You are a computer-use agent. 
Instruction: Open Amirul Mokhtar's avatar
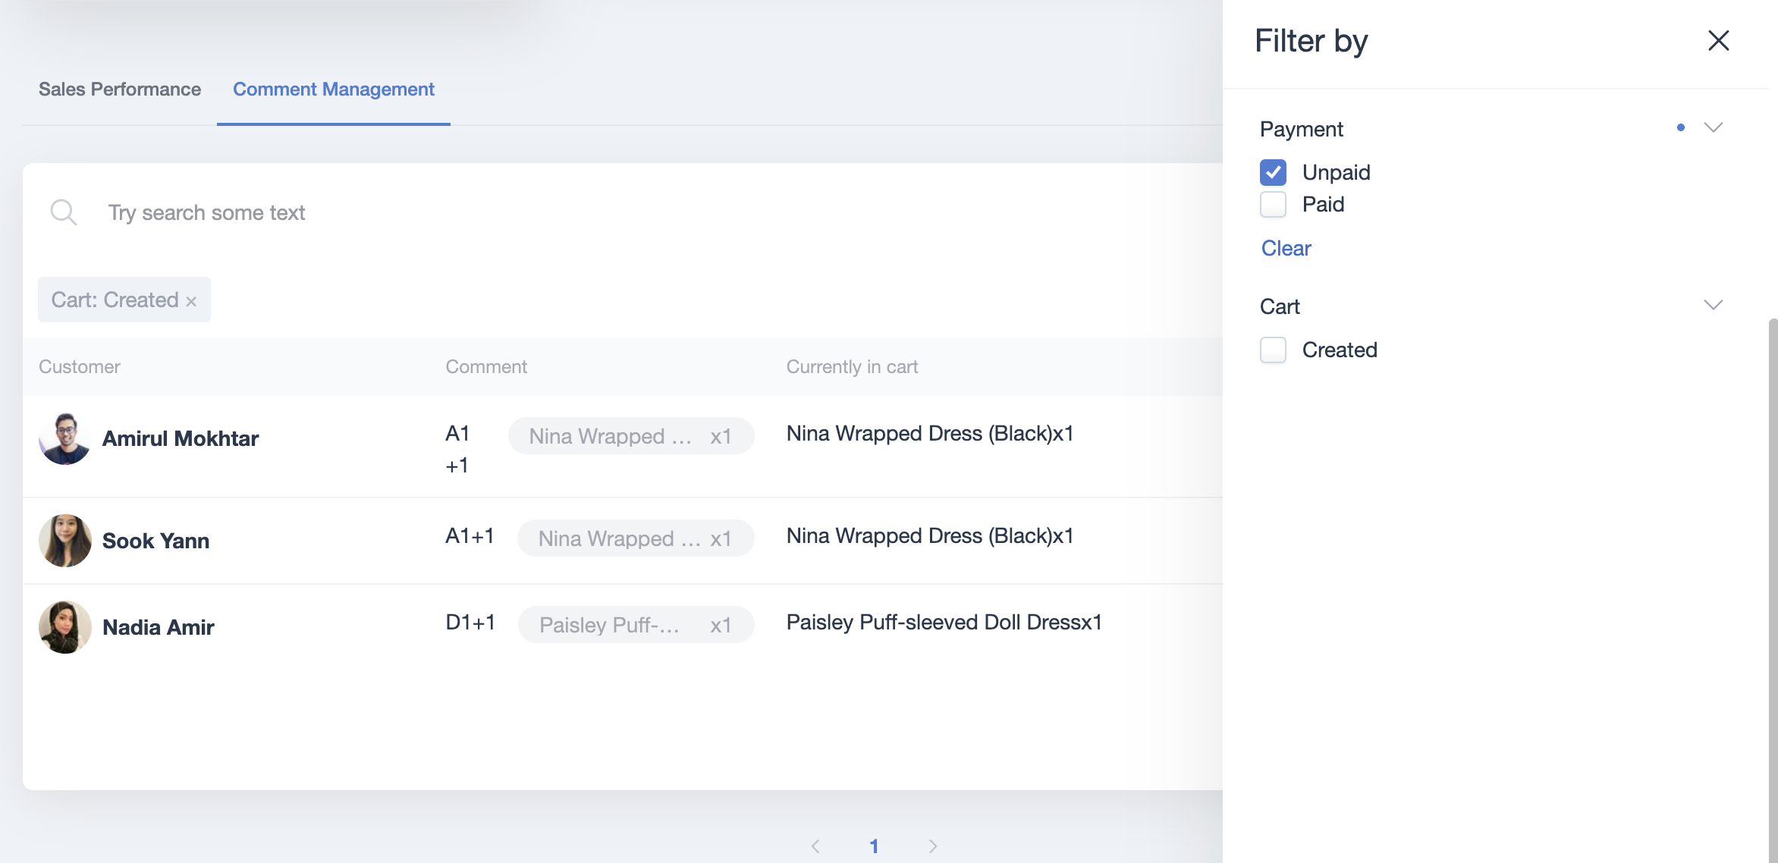[65, 438]
